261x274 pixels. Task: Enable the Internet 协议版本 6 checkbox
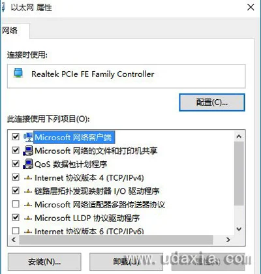(x=16, y=230)
